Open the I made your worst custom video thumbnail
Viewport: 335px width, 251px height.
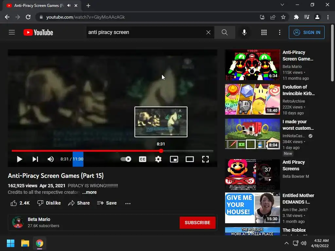(252, 134)
